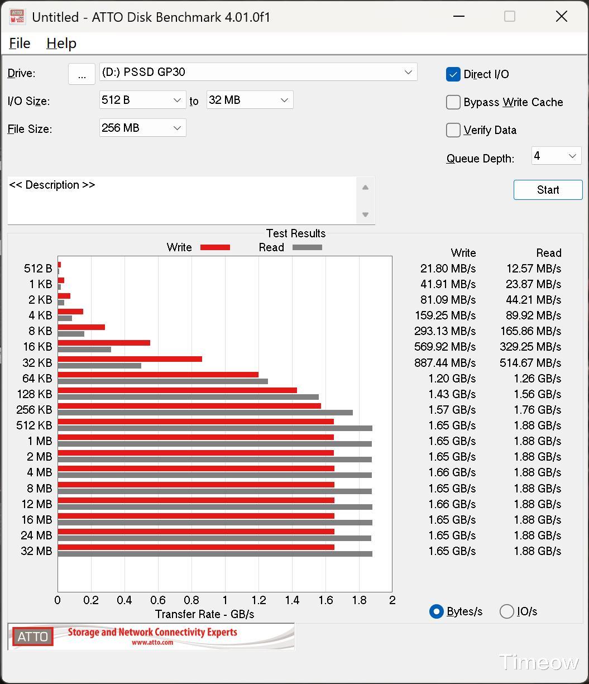Click the red Write legend swatch
Screen dimensions: 589x684
(x=215, y=247)
